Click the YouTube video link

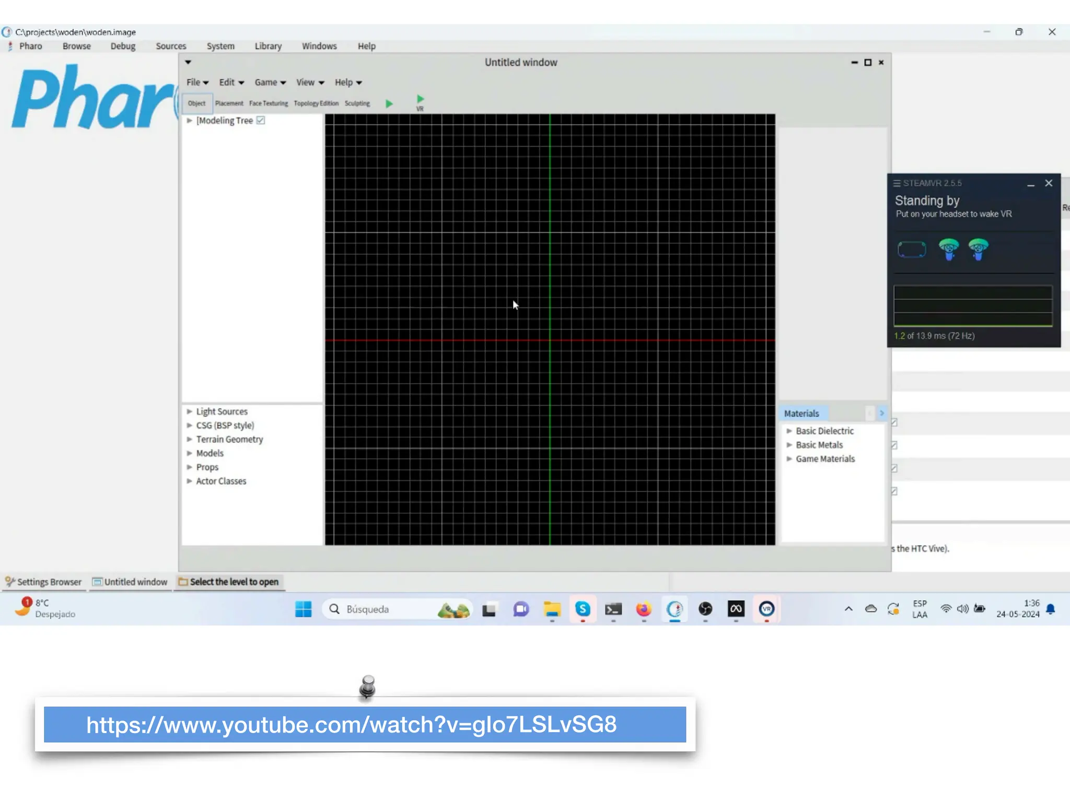click(351, 725)
